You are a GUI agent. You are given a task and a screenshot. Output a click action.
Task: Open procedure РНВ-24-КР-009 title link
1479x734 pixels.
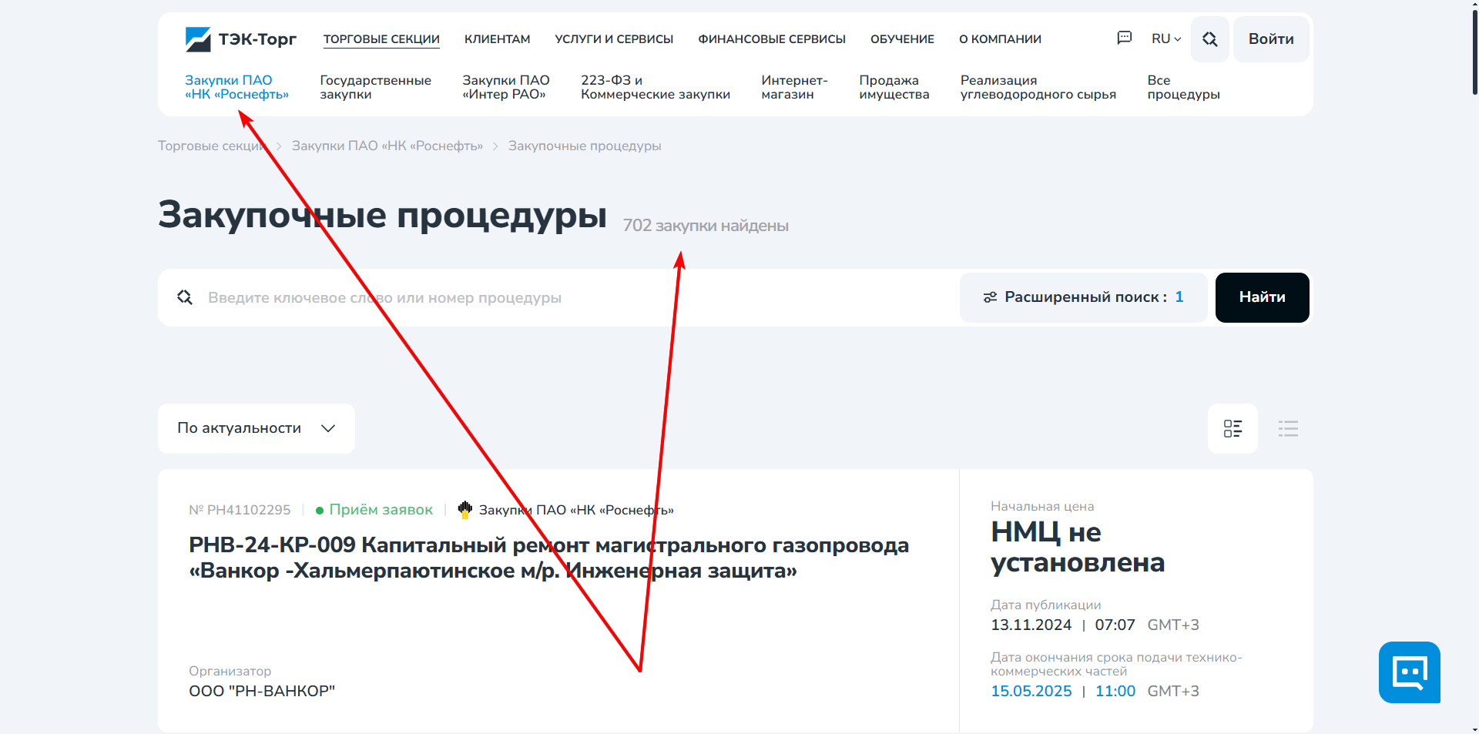click(x=548, y=558)
